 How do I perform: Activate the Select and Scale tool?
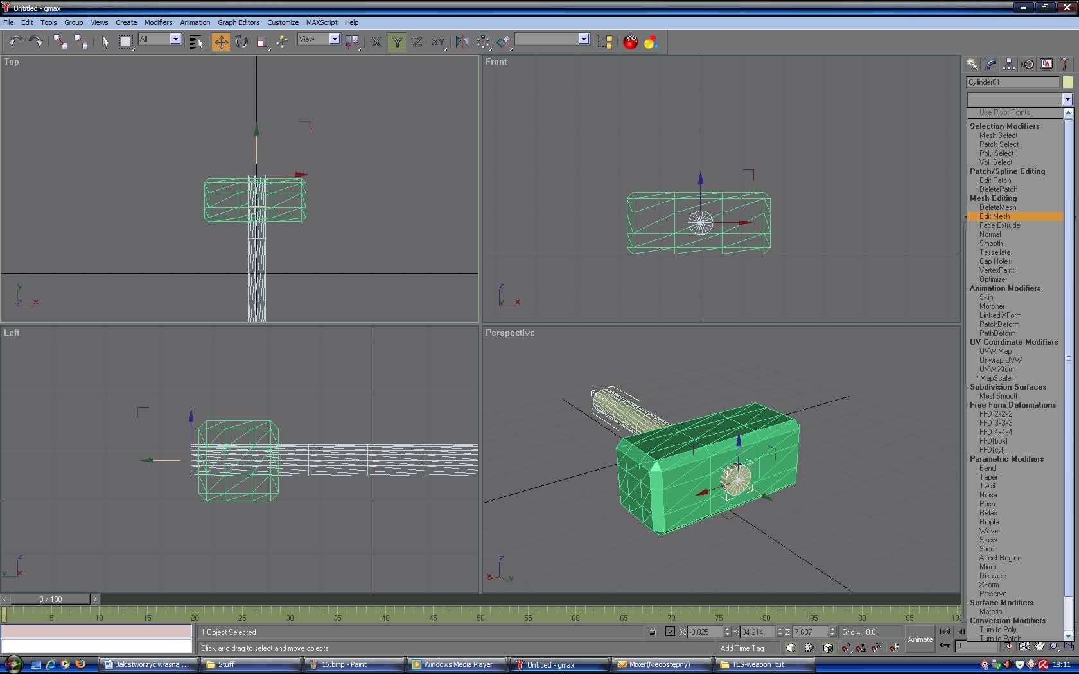click(261, 42)
